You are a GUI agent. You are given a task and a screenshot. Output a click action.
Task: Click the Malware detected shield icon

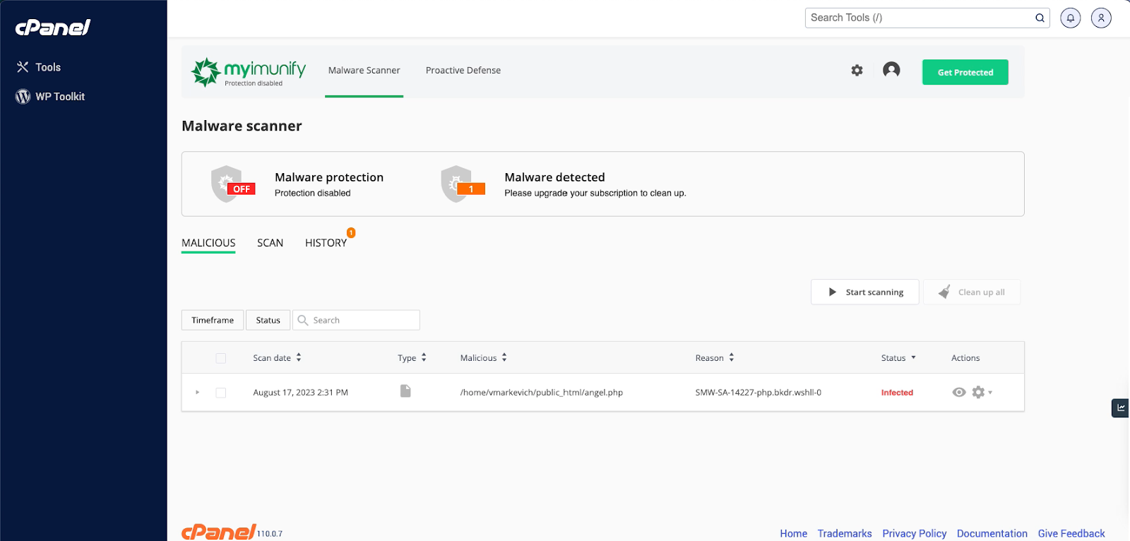tap(462, 184)
